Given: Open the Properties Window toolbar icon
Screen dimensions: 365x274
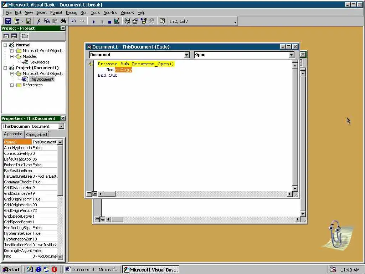Looking at the screenshot, I should pyautogui.click(x=135, y=21).
